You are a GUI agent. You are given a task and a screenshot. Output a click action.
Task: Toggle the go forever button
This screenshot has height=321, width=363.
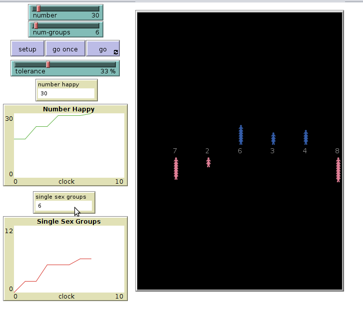pyautogui.click(x=103, y=49)
